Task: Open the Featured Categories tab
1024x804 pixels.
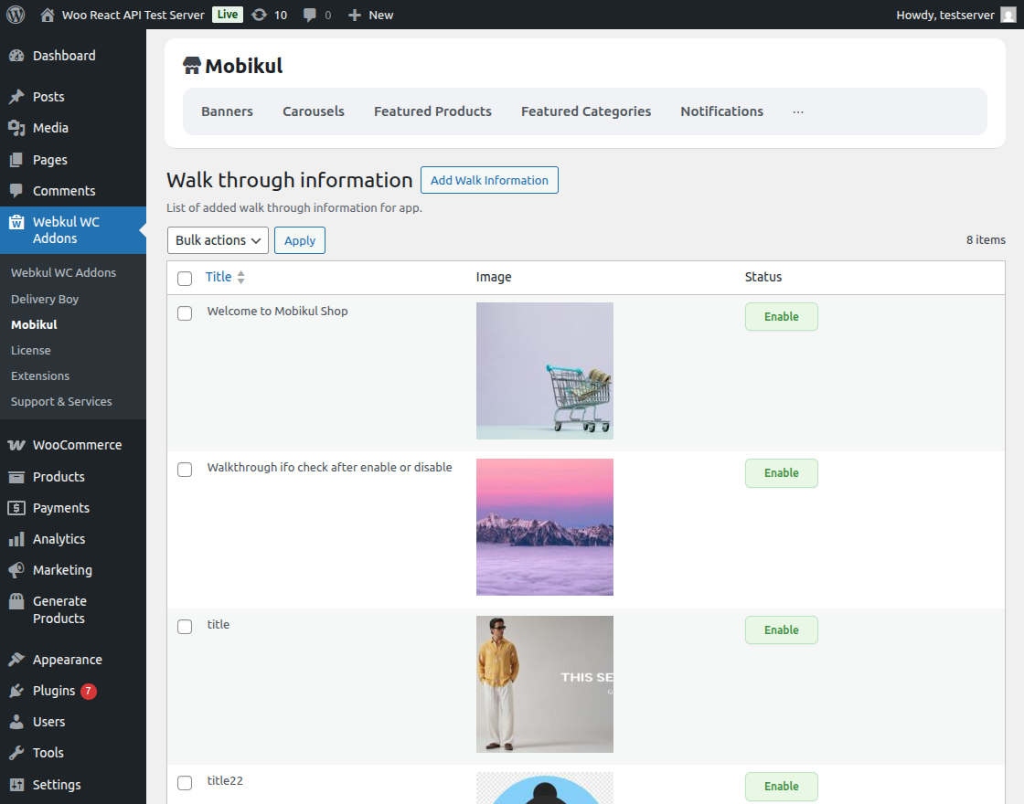Action: (585, 111)
